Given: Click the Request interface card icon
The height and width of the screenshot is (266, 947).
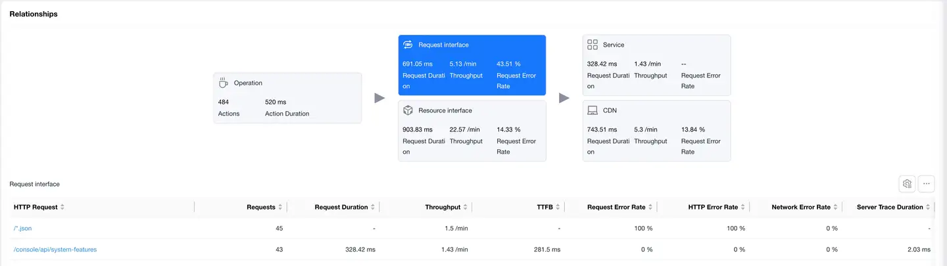Looking at the screenshot, I should [x=408, y=45].
